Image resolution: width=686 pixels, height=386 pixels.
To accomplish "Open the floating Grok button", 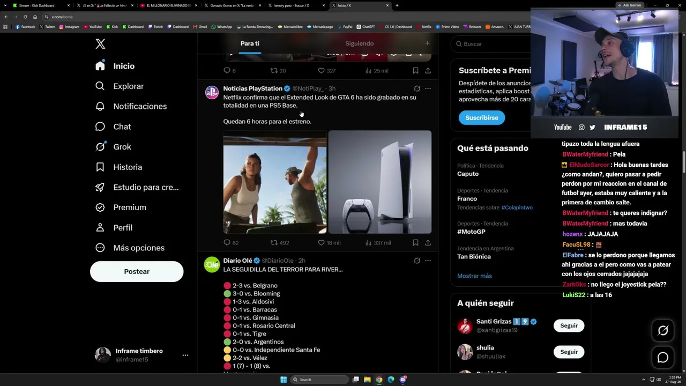I will pos(663,331).
